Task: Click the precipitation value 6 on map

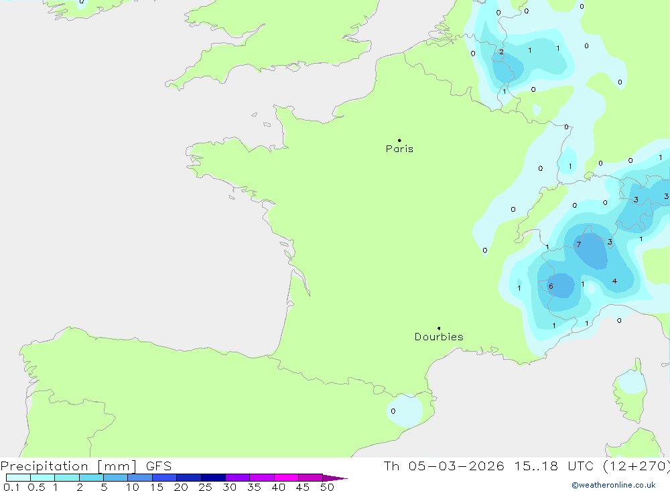Action: [551, 286]
